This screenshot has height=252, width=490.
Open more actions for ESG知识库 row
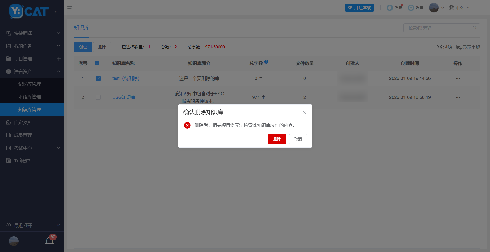point(458,97)
